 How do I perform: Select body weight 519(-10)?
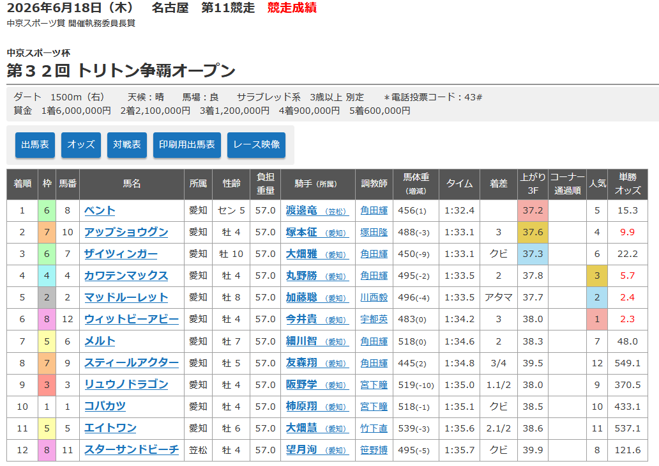416,385
